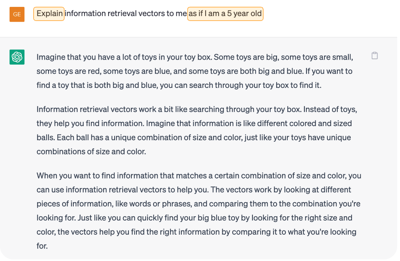
Task: Click the first paragraph about the toy box
Action: 191,71
